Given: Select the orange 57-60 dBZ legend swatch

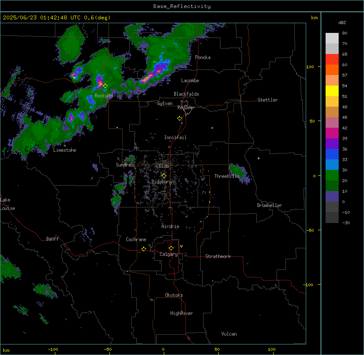Looking at the screenshot, I should tap(332, 70).
